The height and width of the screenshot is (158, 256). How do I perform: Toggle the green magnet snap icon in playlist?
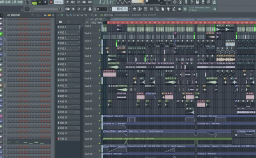pyautogui.click(x=62, y=15)
